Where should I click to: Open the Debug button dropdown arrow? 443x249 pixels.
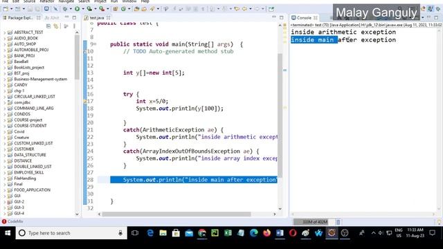tap(71, 9)
